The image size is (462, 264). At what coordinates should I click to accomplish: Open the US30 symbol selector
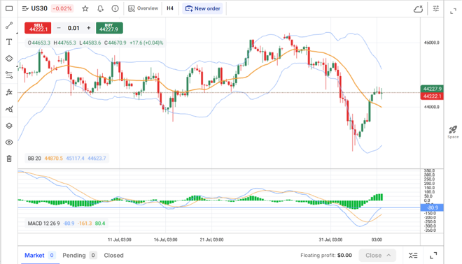pos(35,8)
